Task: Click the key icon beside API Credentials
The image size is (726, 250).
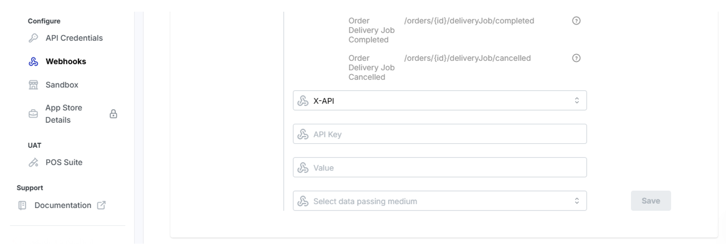Action: tap(33, 38)
